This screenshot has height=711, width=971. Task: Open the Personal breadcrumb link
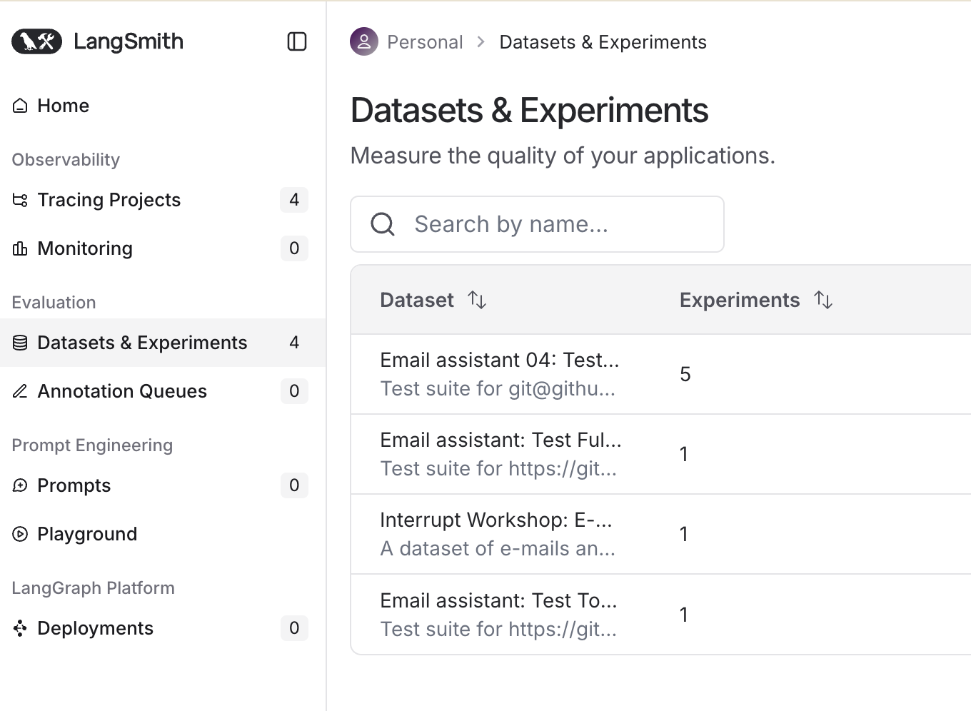click(425, 42)
